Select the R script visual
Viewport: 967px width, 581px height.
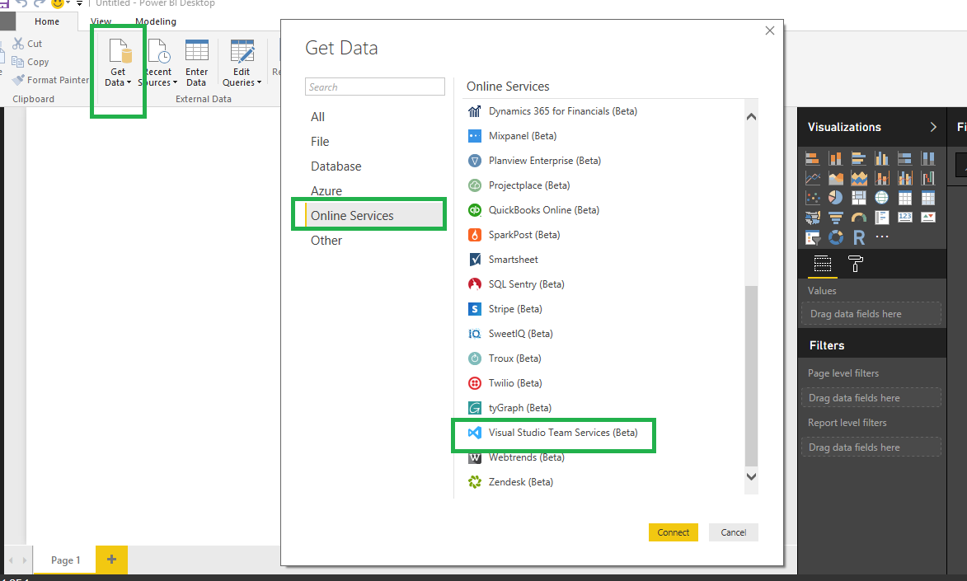(858, 237)
